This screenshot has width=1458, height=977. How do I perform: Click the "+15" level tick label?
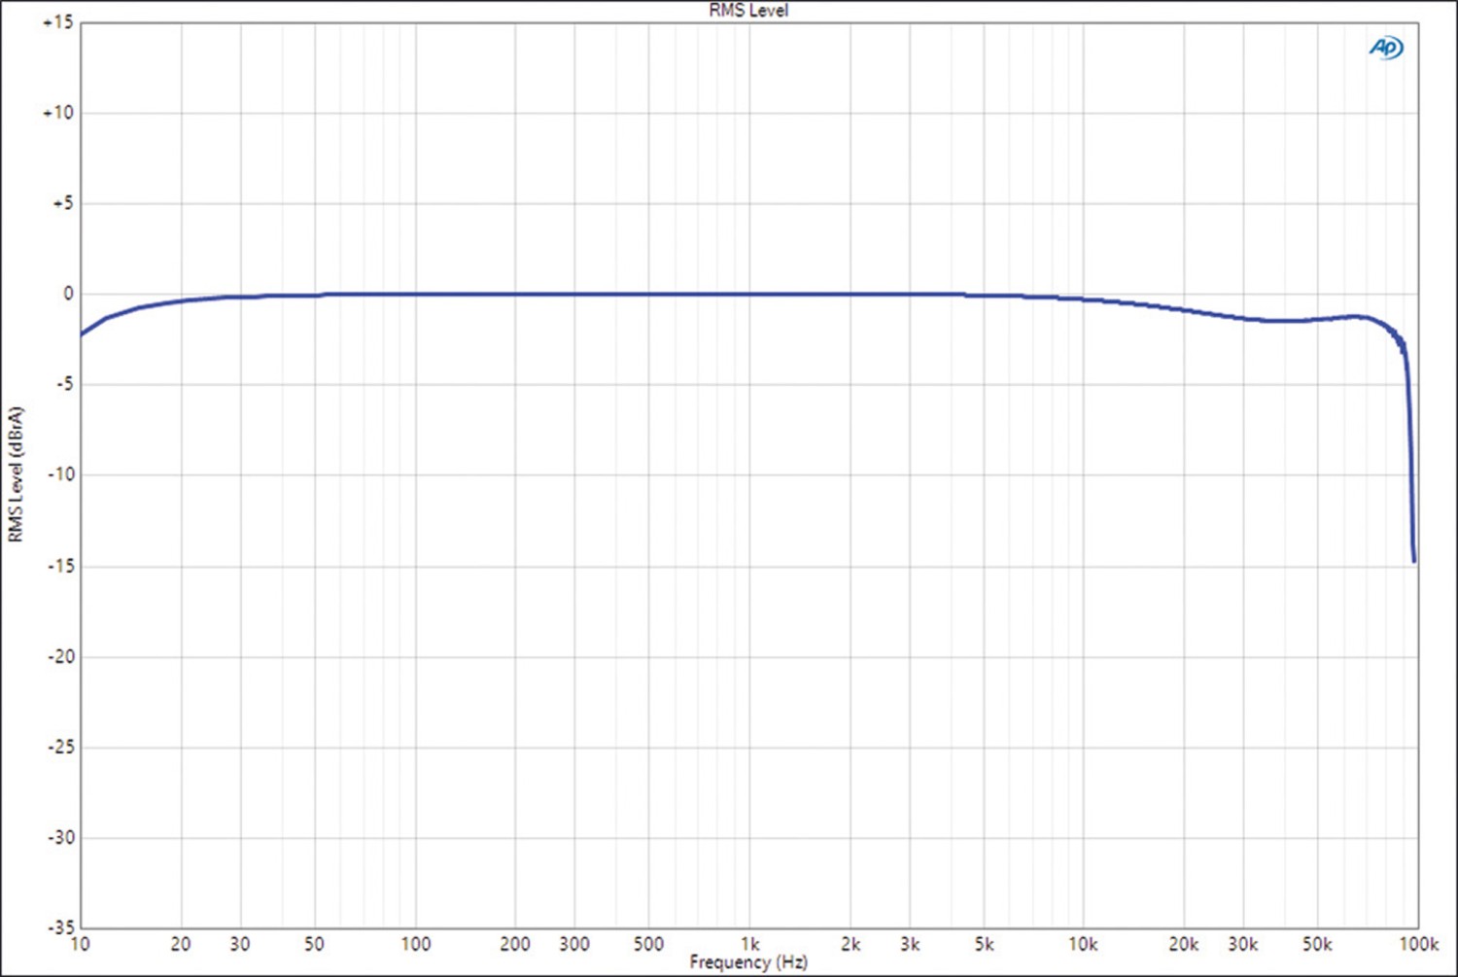pyautogui.click(x=57, y=22)
